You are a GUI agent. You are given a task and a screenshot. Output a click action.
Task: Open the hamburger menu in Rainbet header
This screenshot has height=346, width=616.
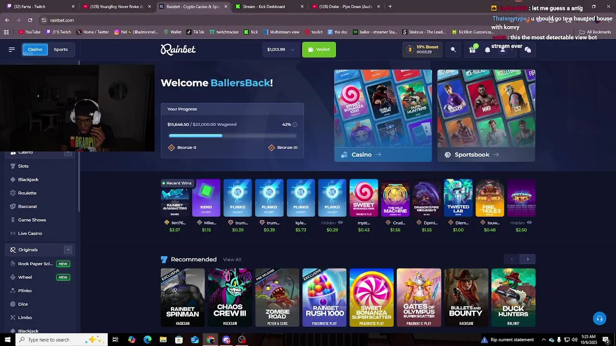[x=12, y=49]
